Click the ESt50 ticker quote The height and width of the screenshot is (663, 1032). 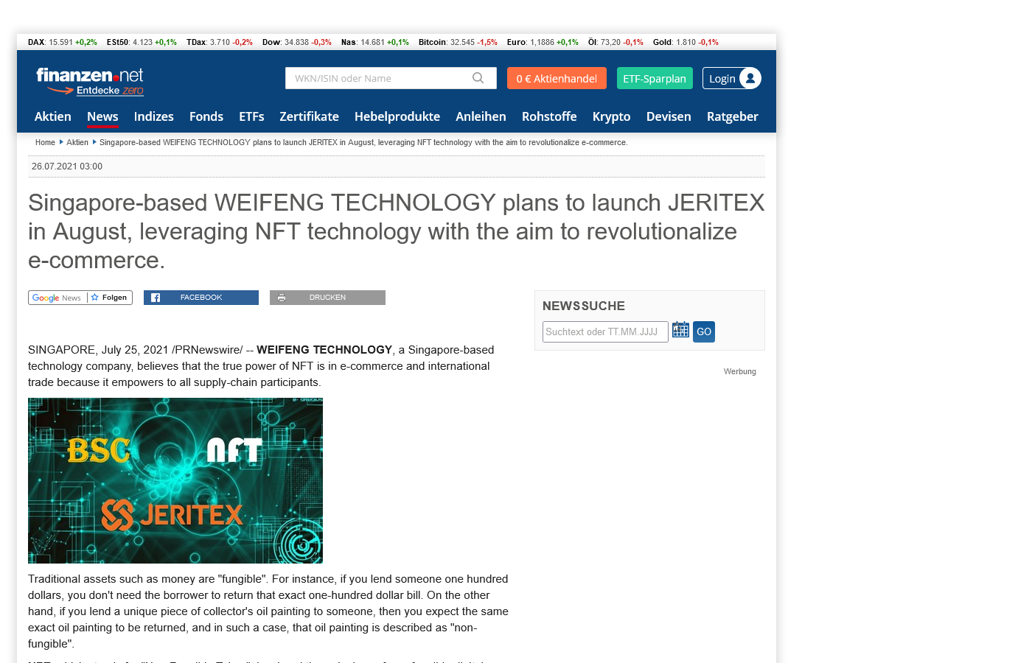click(142, 42)
